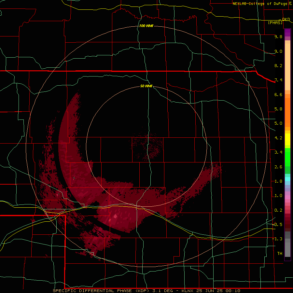Image resolution: width=293 pixels, height=293 pixels.
Task: Click the NEXLAB-College of DuPage credit text
Action: click(260, 4)
